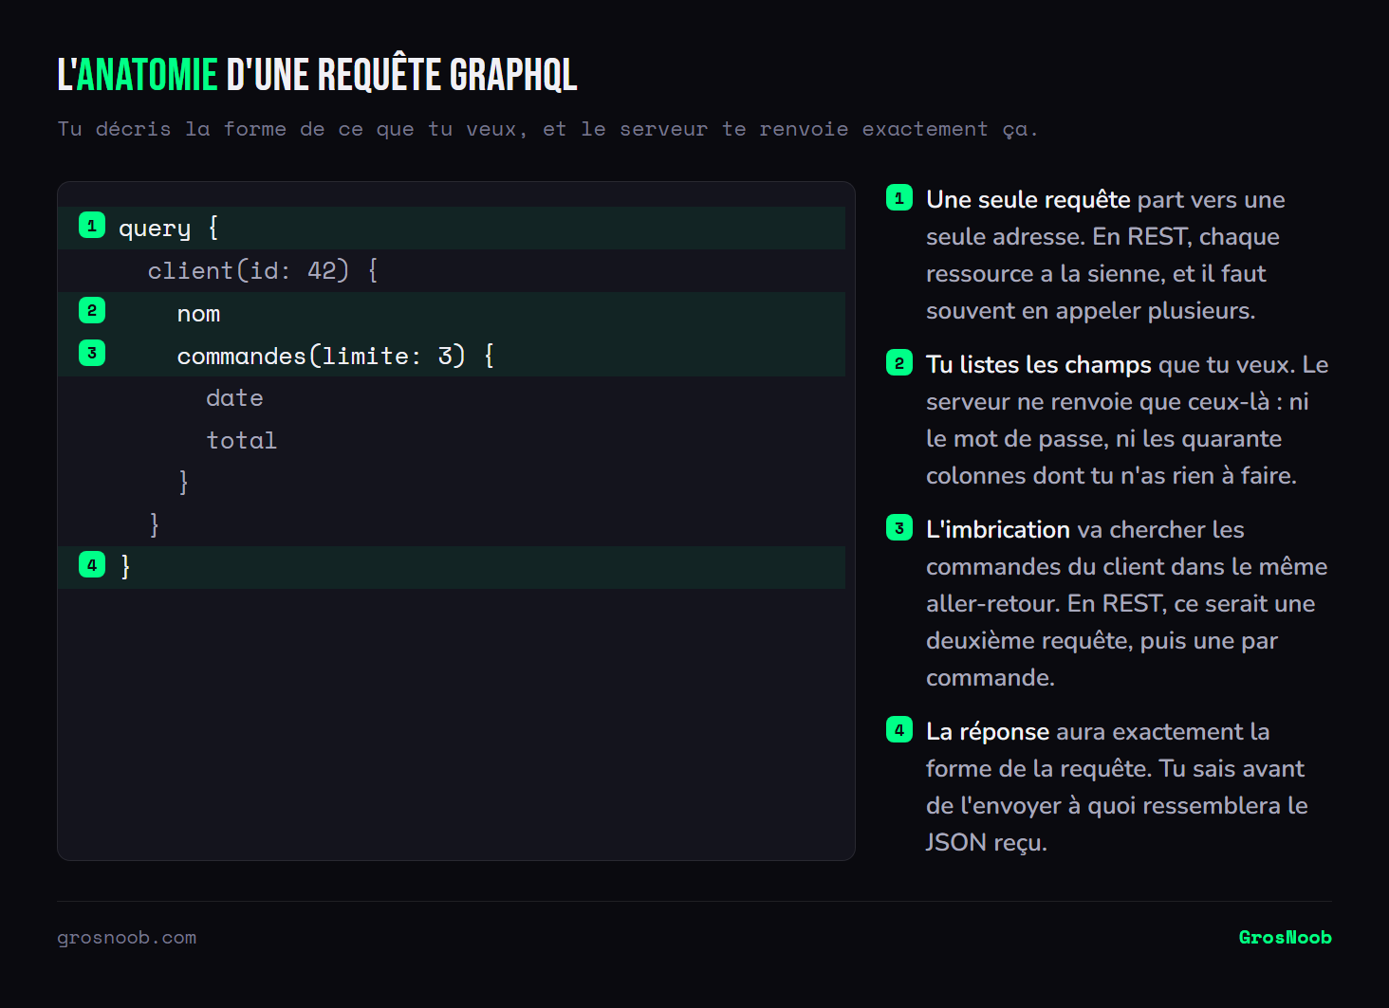Screen dimensions: 1389x1008
Task: Click the "nom" field in the code
Action: 198,314
